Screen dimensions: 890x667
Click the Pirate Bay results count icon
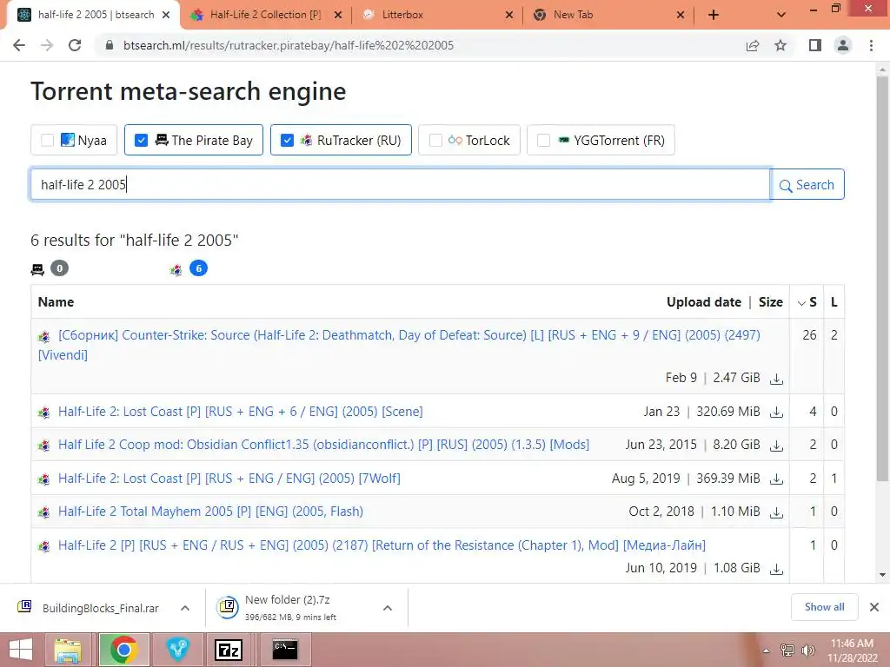coord(37,269)
